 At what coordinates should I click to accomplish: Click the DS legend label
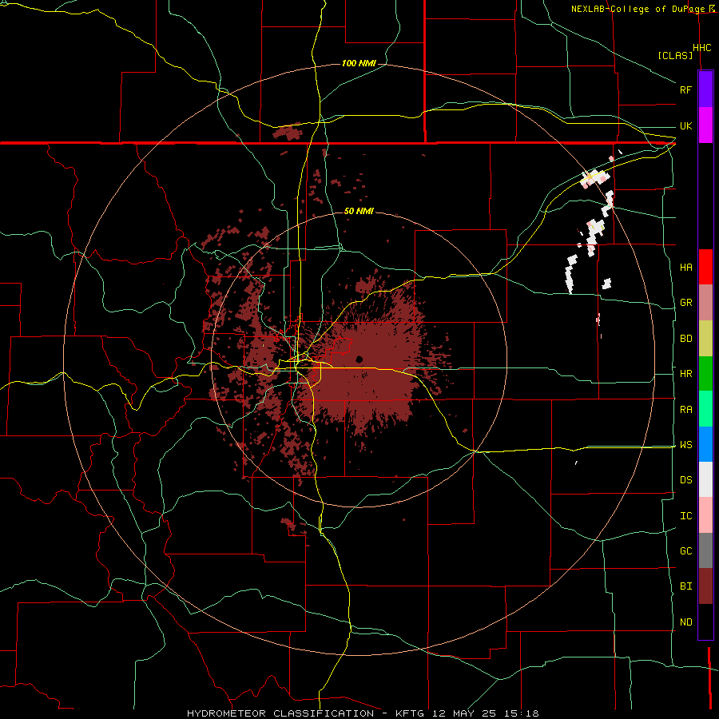685,480
